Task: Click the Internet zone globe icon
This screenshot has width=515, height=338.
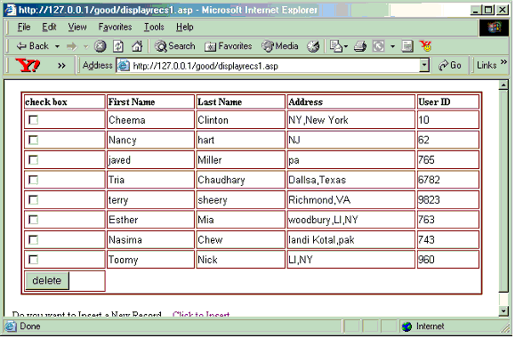Action: coord(406,326)
